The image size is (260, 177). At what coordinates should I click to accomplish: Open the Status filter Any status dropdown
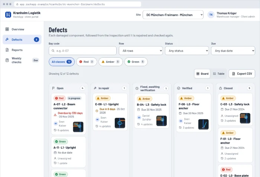tap(187, 51)
